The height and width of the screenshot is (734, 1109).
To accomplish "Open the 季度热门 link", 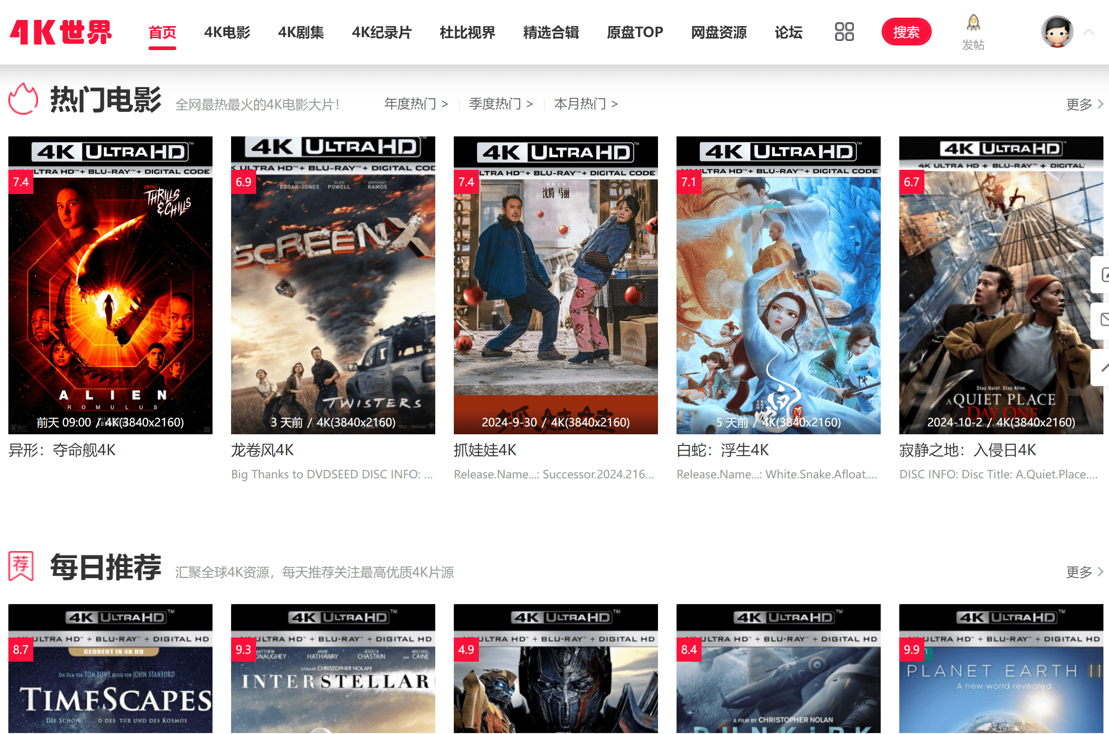I will coord(501,103).
